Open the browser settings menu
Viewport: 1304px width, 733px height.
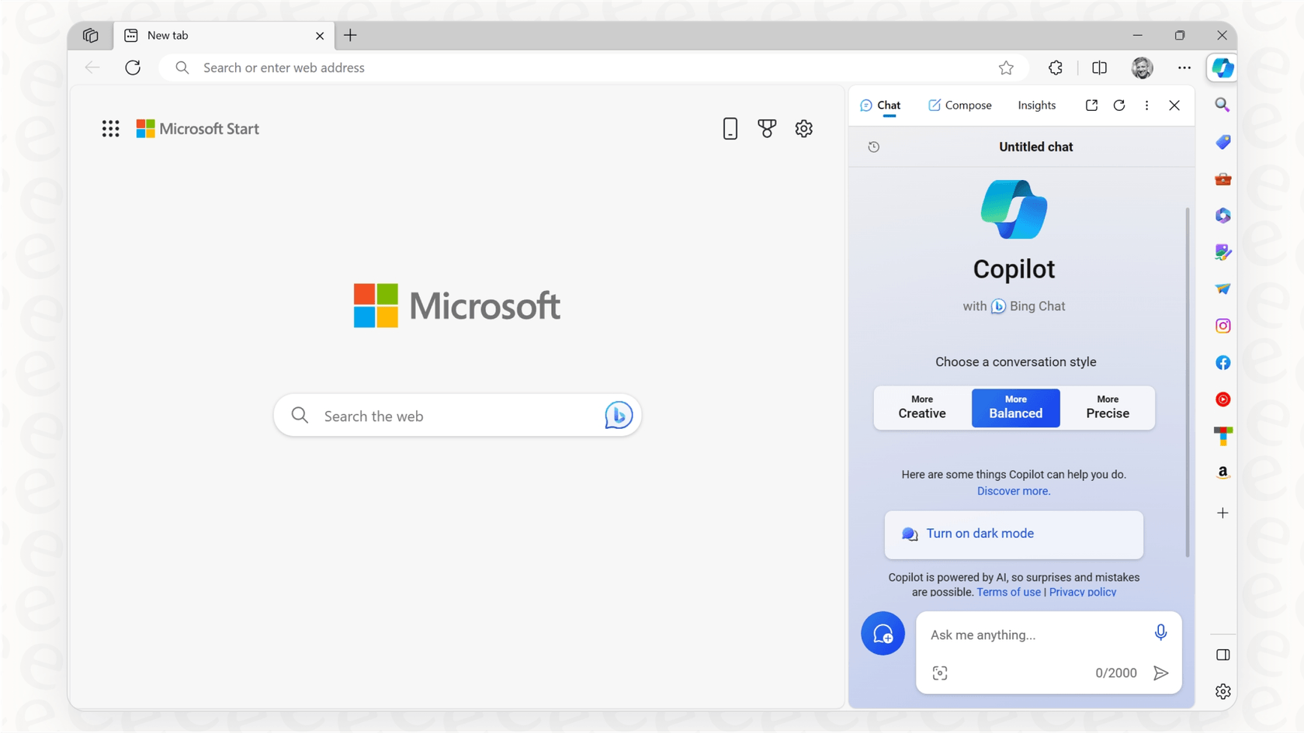point(1184,67)
